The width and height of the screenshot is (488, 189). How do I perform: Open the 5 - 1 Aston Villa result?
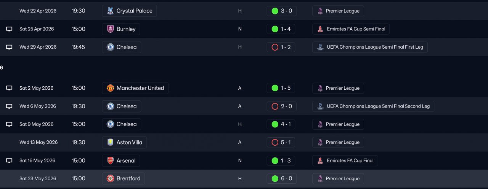coord(281,142)
